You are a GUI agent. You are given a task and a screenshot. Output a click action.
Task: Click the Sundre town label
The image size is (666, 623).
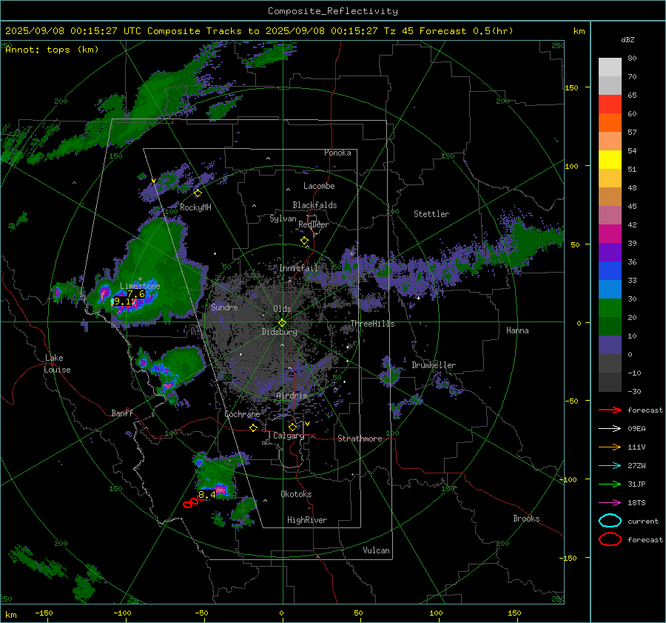(x=224, y=307)
